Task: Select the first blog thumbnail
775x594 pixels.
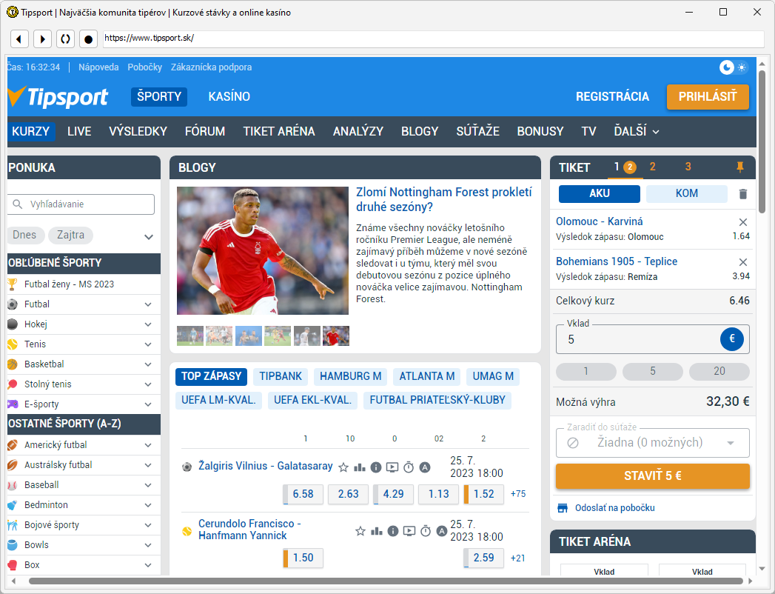Action: 190,336
